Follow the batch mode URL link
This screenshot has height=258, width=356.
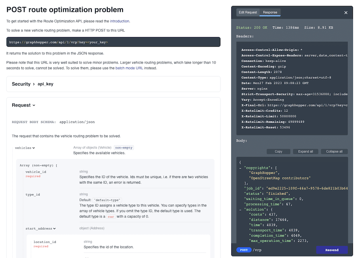click(x=129, y=68)
